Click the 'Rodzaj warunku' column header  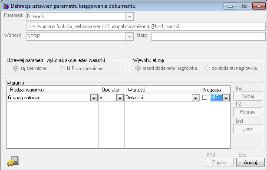coord(53,90)
